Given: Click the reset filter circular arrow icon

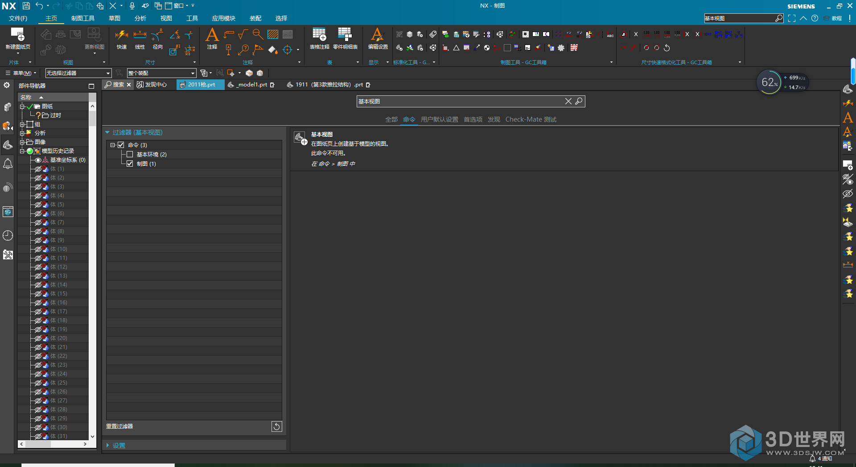Looking at the screenshot, I should pos(276,426).
